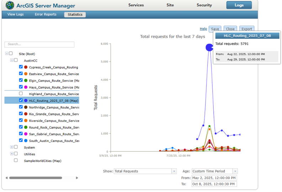
Task: Uncheck Hays_Campus_Route_Service checkbox
Action: coord(21,87)
